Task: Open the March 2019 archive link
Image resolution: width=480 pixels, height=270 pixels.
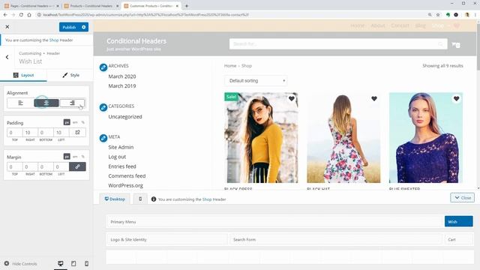Action: tap(122, 86)
